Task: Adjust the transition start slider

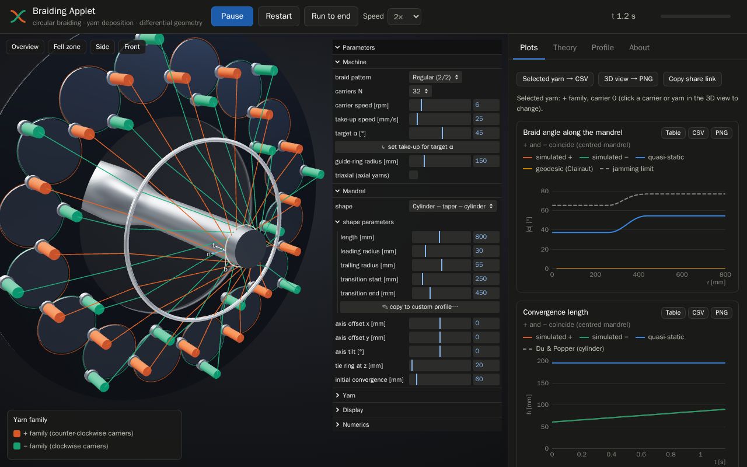Action: tap(441, 279)
